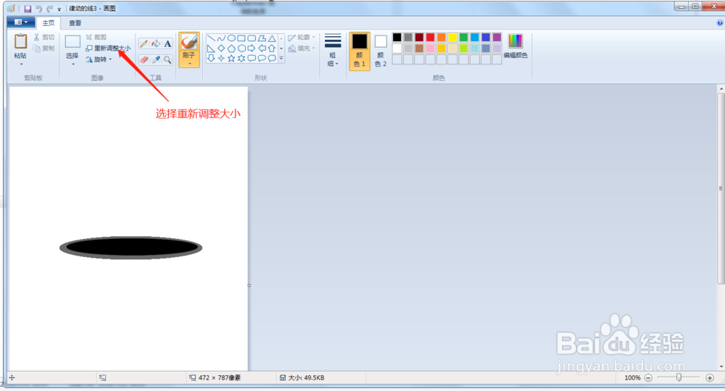725x391 pixels.
Task: Select the Fill with color bucket tool
Action: click(156, 44)
